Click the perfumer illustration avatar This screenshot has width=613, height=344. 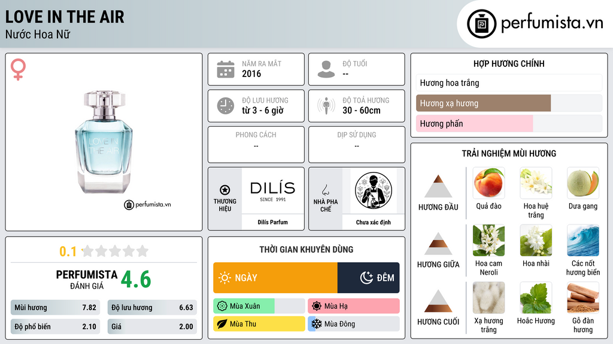point(374,191)
